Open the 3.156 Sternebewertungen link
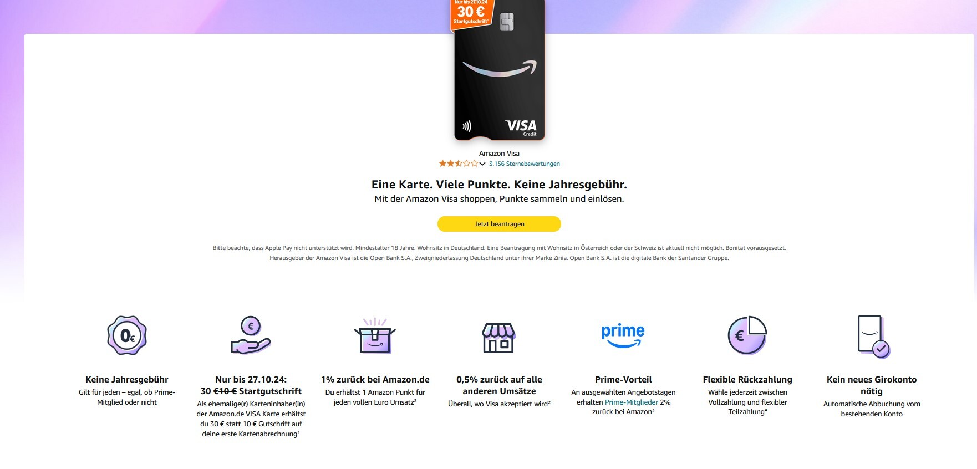The image size is (977, 469). [525, 164]
